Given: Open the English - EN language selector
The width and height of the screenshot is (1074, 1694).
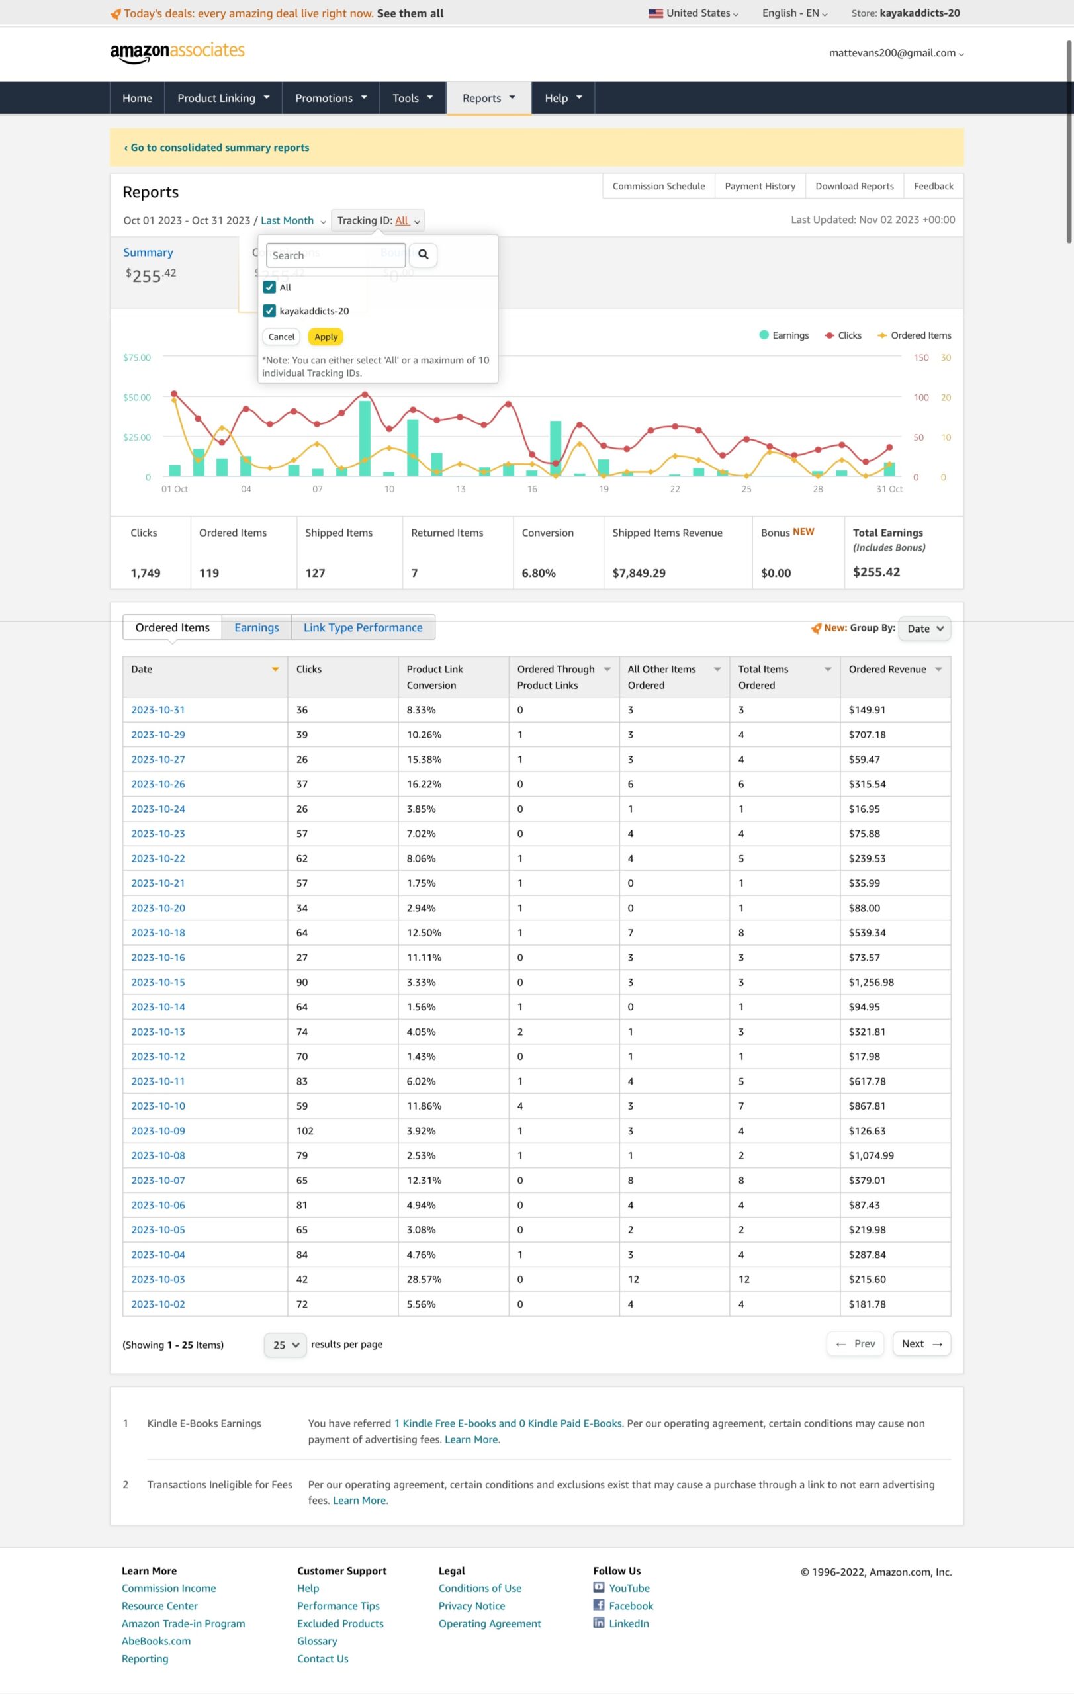Looking at the screenshot, I should 795,13.
